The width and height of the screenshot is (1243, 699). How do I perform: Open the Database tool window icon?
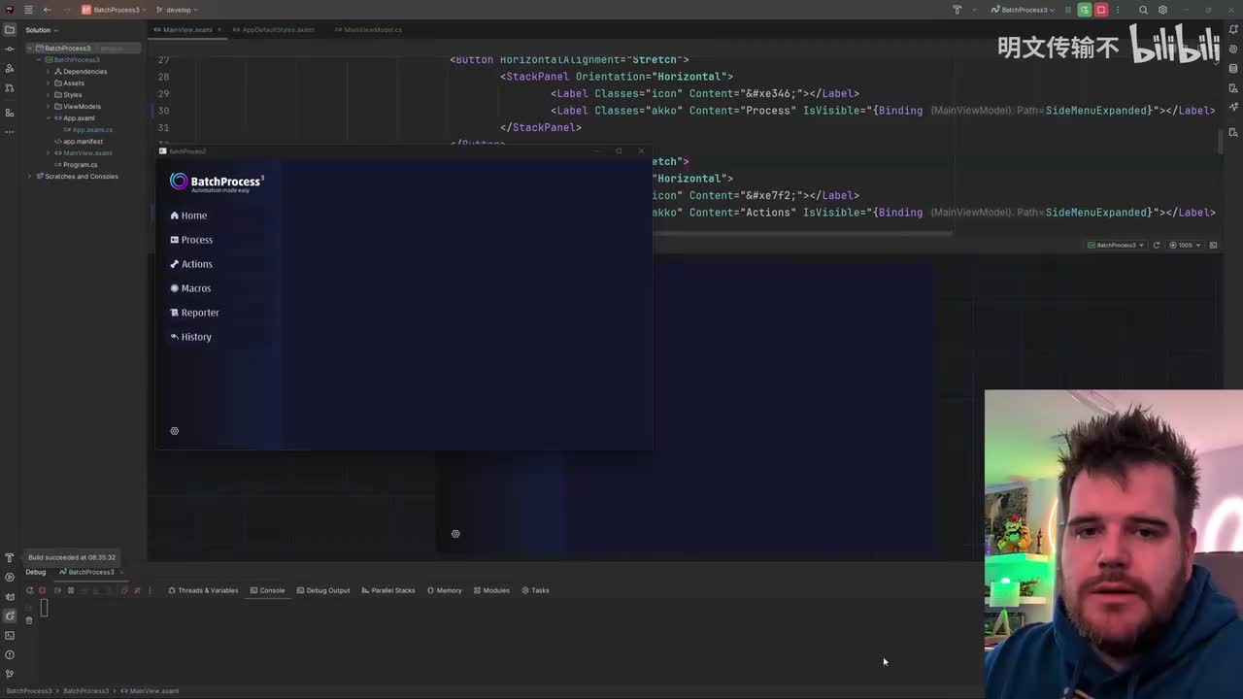1233,68
